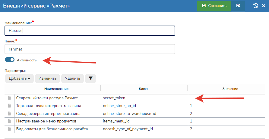
Task: Click into the Ключ field with rahmet
Action: pyautogui.click(x=90, y=49)
